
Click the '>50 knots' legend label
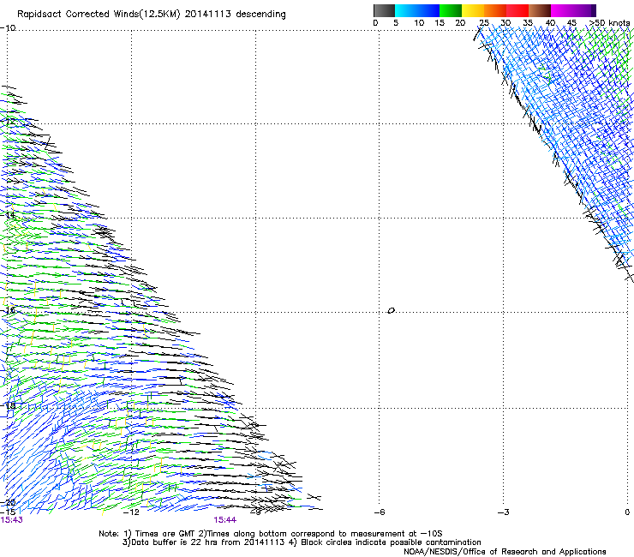coord(610,22)
